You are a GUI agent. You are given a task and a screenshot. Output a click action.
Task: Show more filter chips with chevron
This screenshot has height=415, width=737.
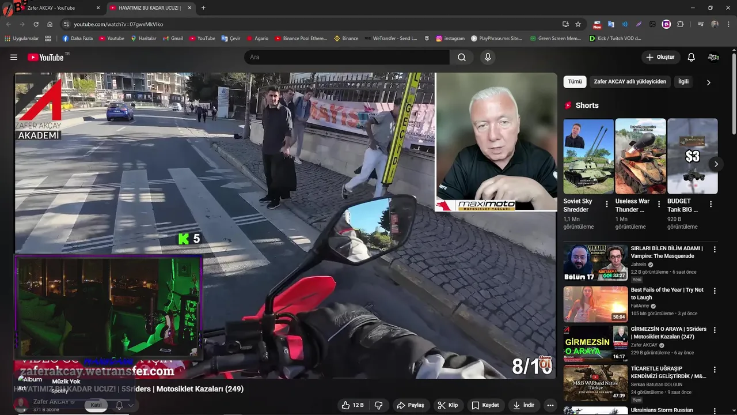(708, 82)
